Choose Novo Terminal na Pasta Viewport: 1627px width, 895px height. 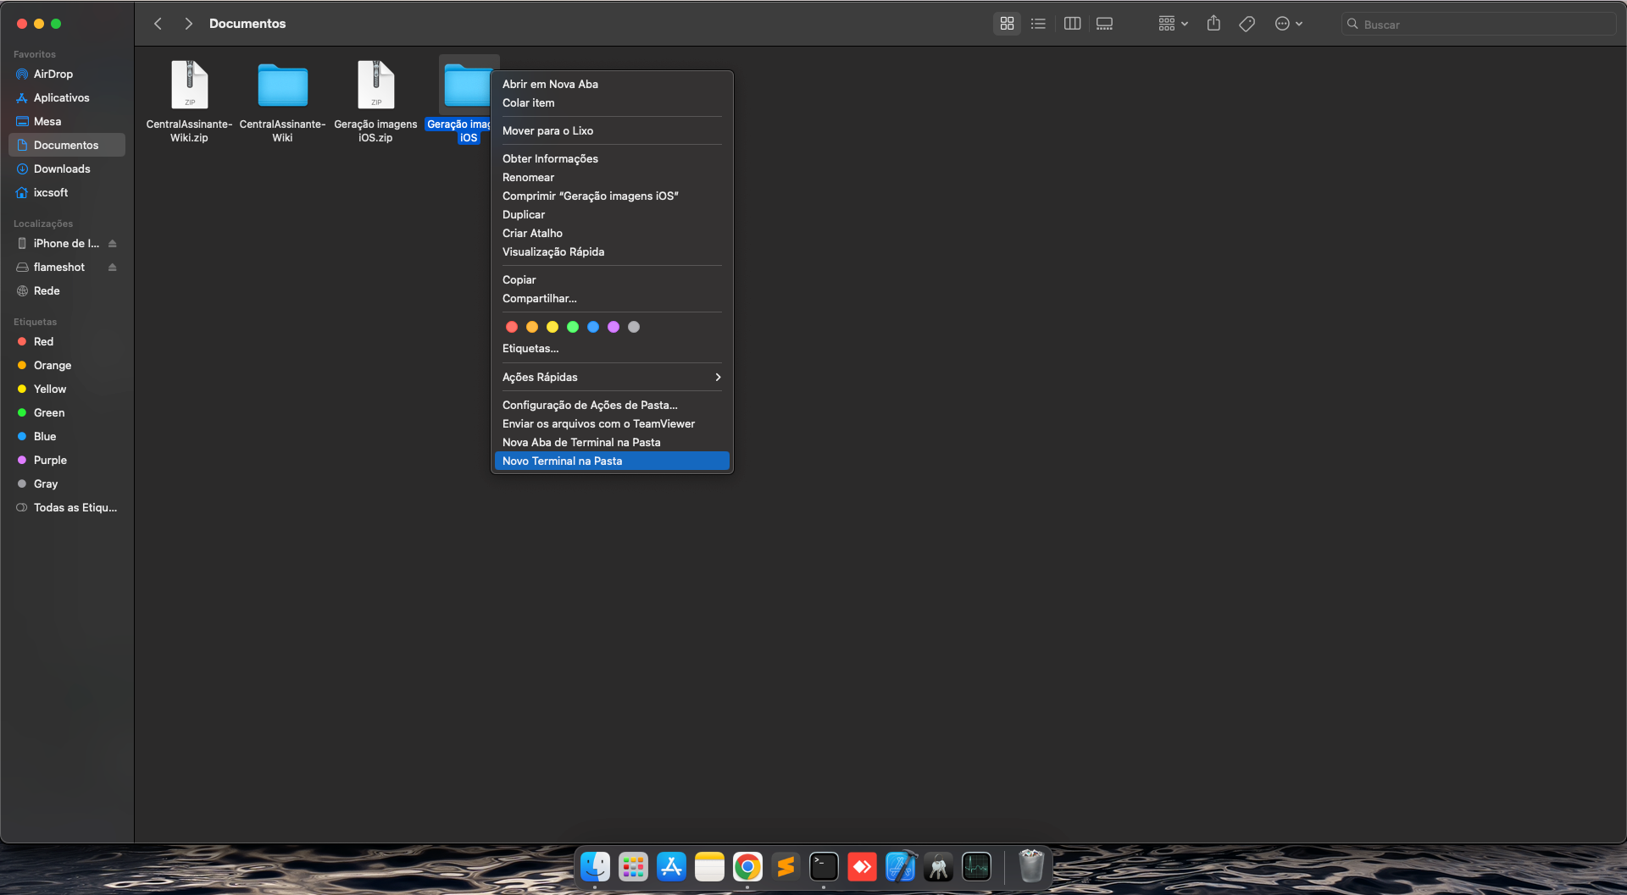tap(611, 461)
